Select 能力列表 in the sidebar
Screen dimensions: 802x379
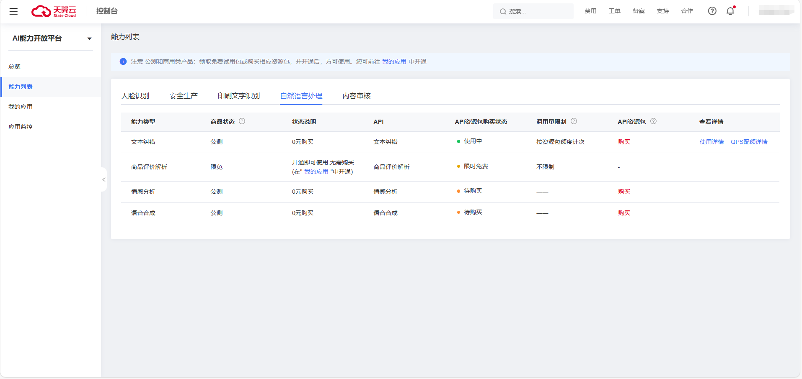tap(51, 87)
